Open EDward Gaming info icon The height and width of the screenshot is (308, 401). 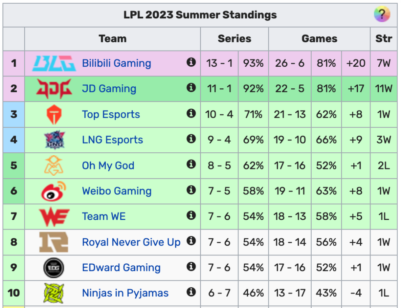tap(191, 266)
